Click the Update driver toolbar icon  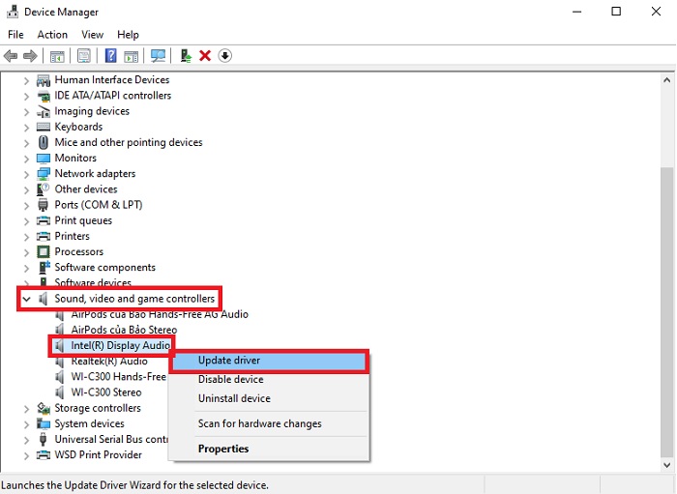pos(186,56)
